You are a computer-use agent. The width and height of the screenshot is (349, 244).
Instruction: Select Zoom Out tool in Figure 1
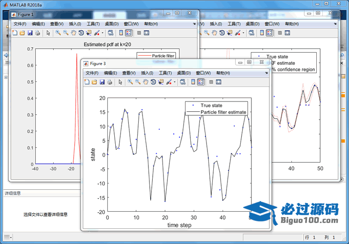pyautogui.click(x=65, y=33)
